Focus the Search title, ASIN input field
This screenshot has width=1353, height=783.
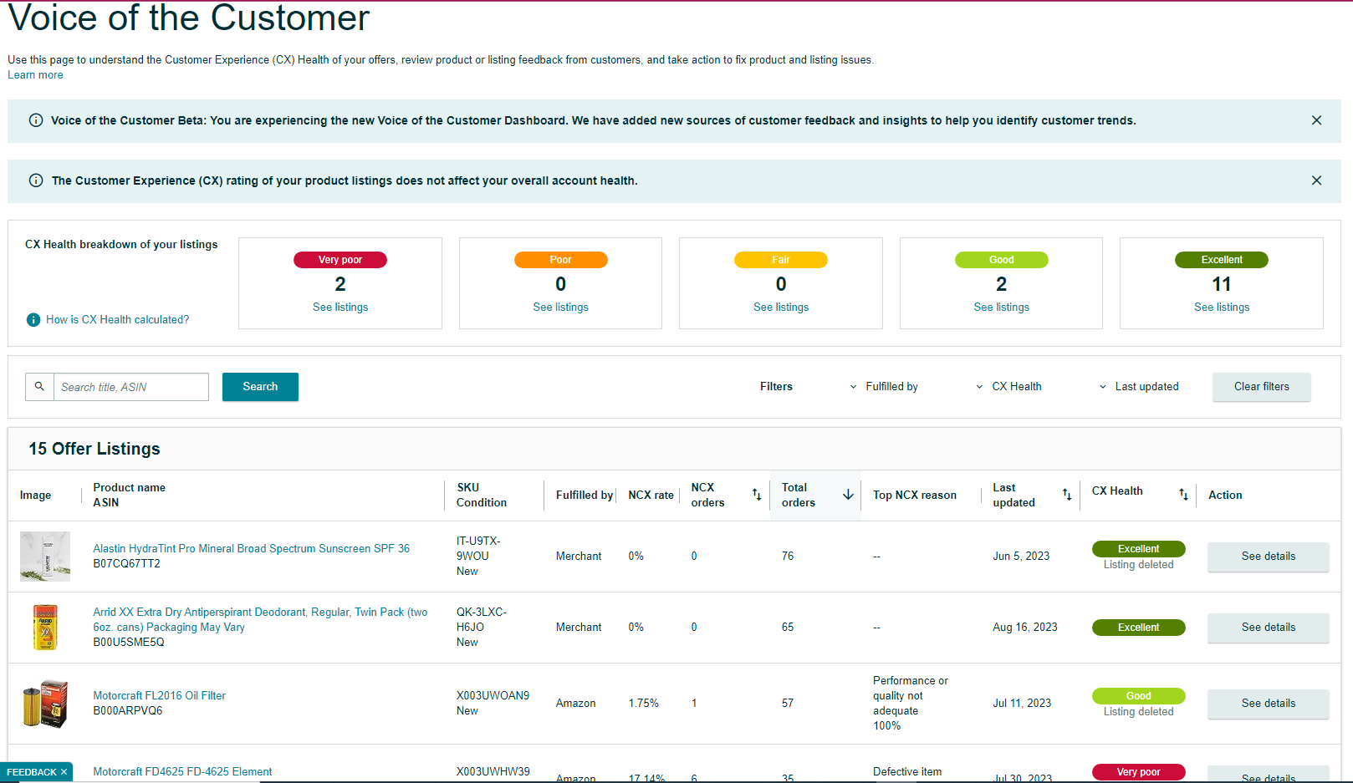point(131,387)
